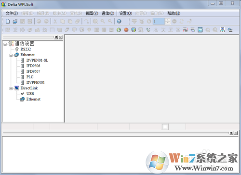The height and width of the screenshot is (175, 241).
Task: Pin the communication settings side panel
Action: click(56, 37)
